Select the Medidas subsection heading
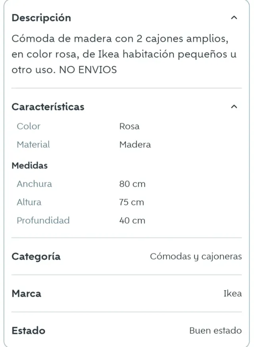The width and height of the screenshot is (254, 347). (x=29, y=165)
